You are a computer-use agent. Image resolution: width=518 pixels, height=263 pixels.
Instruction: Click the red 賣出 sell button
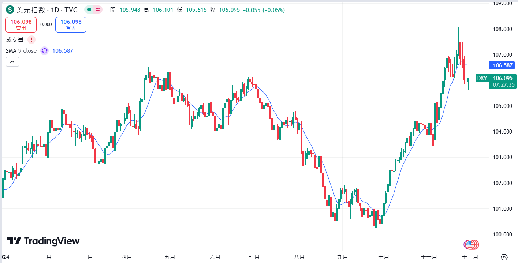[21, 25]
